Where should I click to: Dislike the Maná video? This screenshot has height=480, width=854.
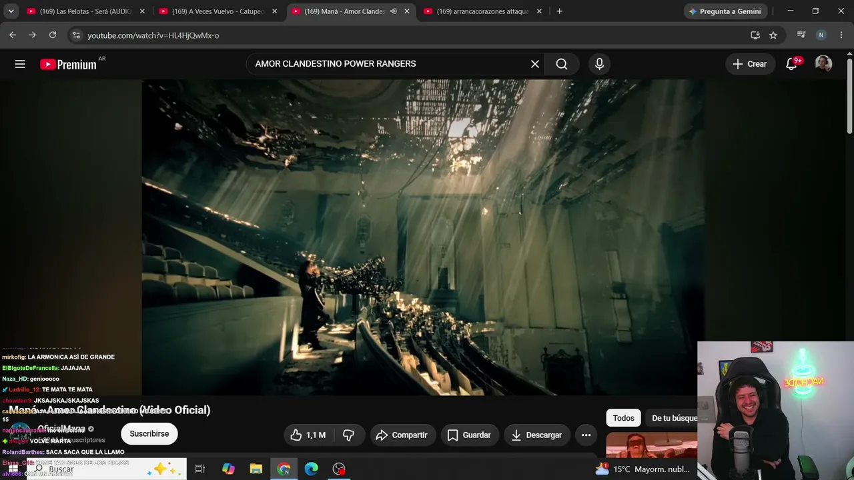click(x=348, y=435)
